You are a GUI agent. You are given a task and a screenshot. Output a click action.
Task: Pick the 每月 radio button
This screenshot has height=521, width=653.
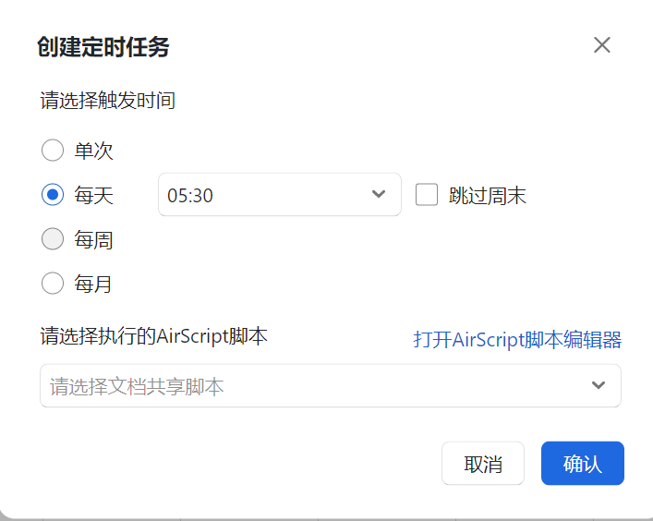click(x=53, y=284)
